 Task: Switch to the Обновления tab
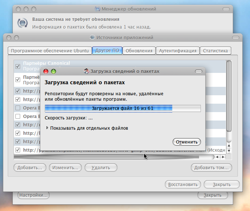click(139, 51)
